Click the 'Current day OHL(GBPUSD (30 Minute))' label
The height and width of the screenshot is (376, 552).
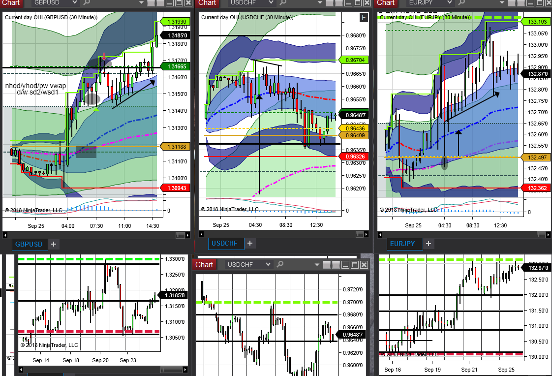[51, 17]
